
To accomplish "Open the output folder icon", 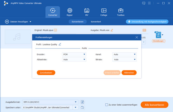I will tap(82, 107).
